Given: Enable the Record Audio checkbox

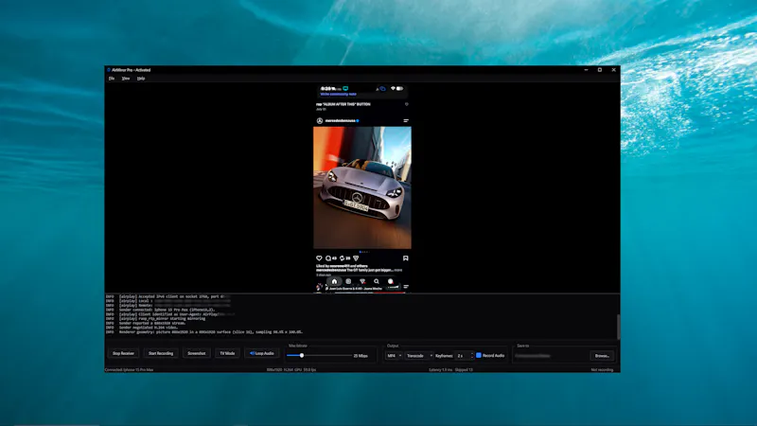Looking at the screenshot, I should (479, 356).
